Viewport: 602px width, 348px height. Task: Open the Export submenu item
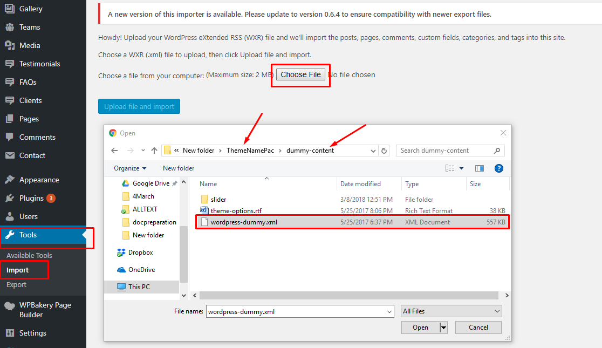point(16,284)
